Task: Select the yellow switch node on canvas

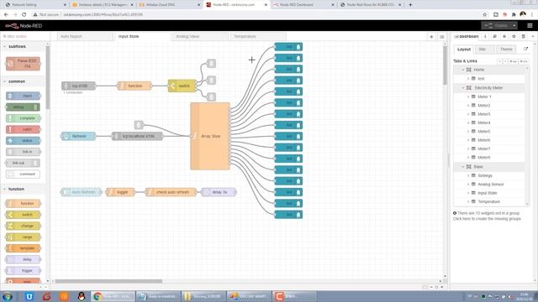Action: coord(182,86)
